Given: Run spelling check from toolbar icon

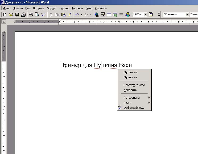Looking at the screenshot, I should [x=43, y=15].
